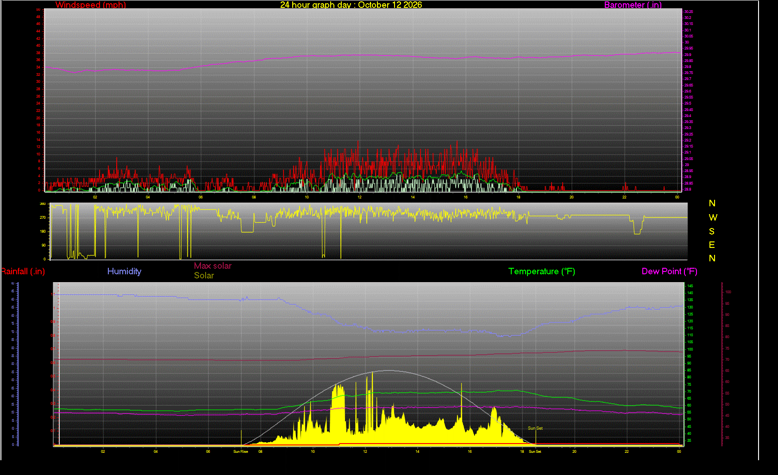Select the "Dew Point (°F)" magenta label
Image resolution: width=778 pixels, height=475 pixels.
coord(670,271)
